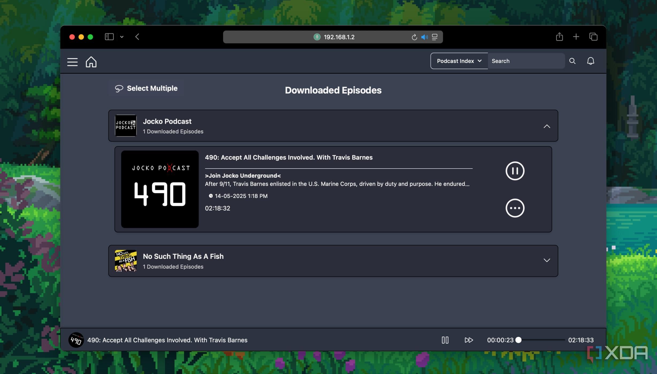Mute the tab audio speaker icon
Screen dimensions: 657x374
pyautogui.click(x=424, y=37)
